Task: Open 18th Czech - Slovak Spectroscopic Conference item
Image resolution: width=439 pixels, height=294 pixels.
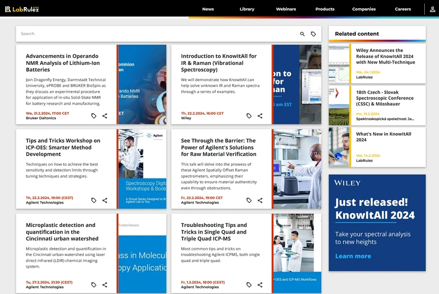Action: (x=385, y=98)
